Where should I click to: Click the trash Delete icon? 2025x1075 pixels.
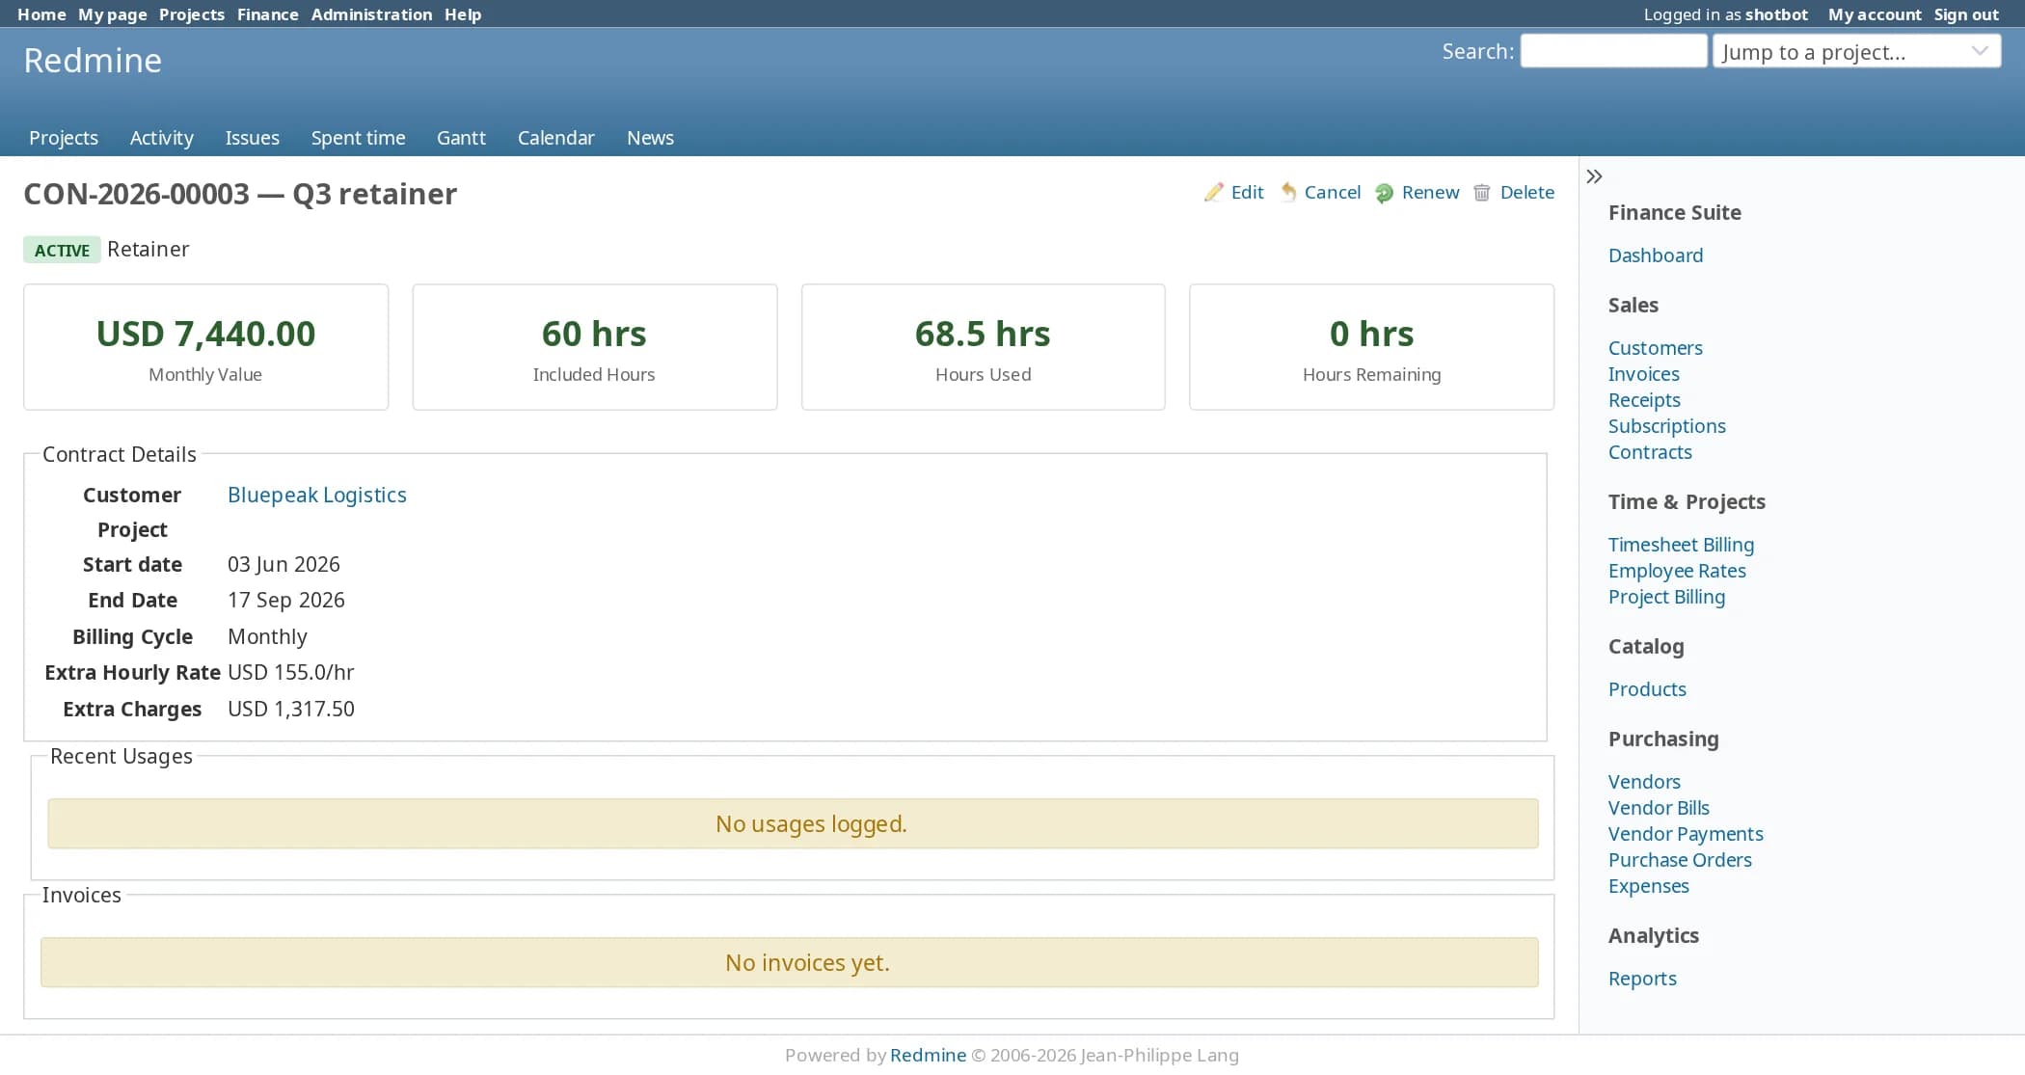[1482, 193]
